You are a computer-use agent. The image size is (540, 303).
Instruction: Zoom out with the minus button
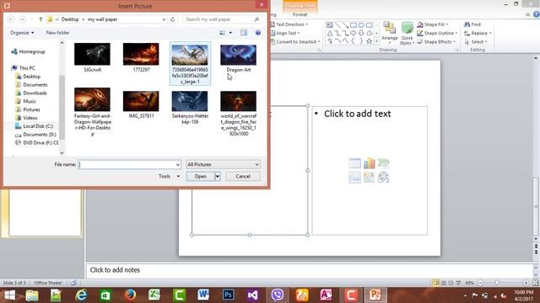point(480,283)
